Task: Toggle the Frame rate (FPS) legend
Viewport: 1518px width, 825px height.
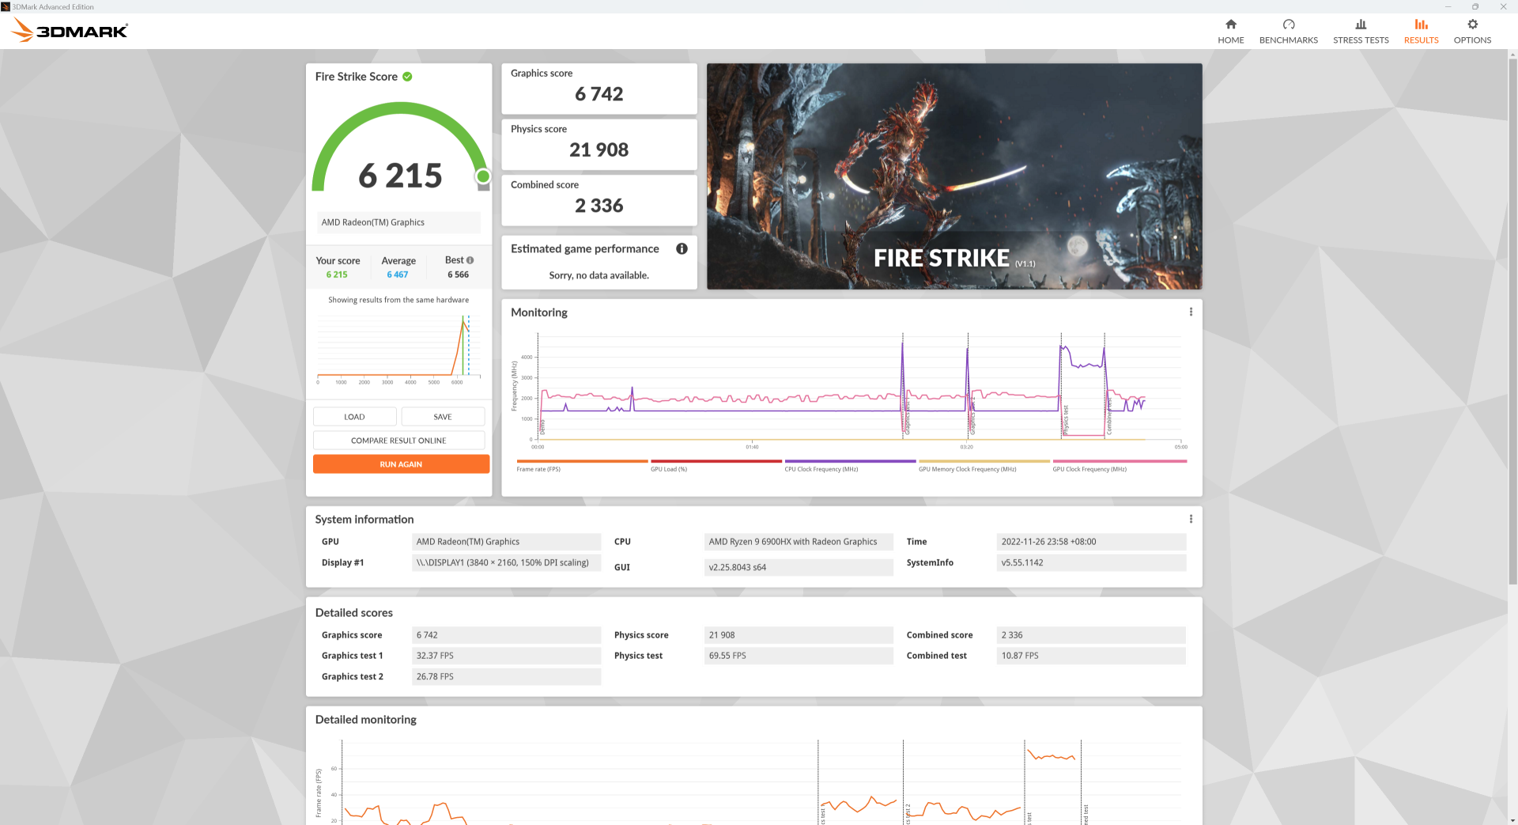Action: [x=582, y=466]
